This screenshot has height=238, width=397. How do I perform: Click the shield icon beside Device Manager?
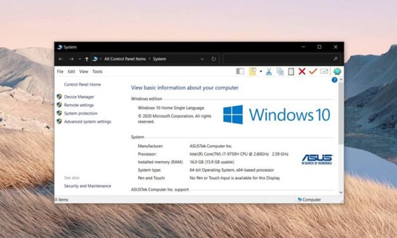(x=59, y=96)
